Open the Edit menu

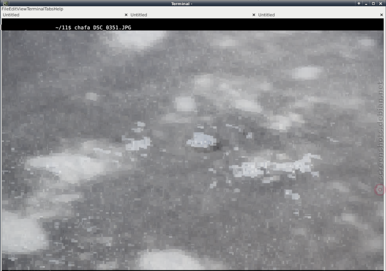click(x=13, y=9)
